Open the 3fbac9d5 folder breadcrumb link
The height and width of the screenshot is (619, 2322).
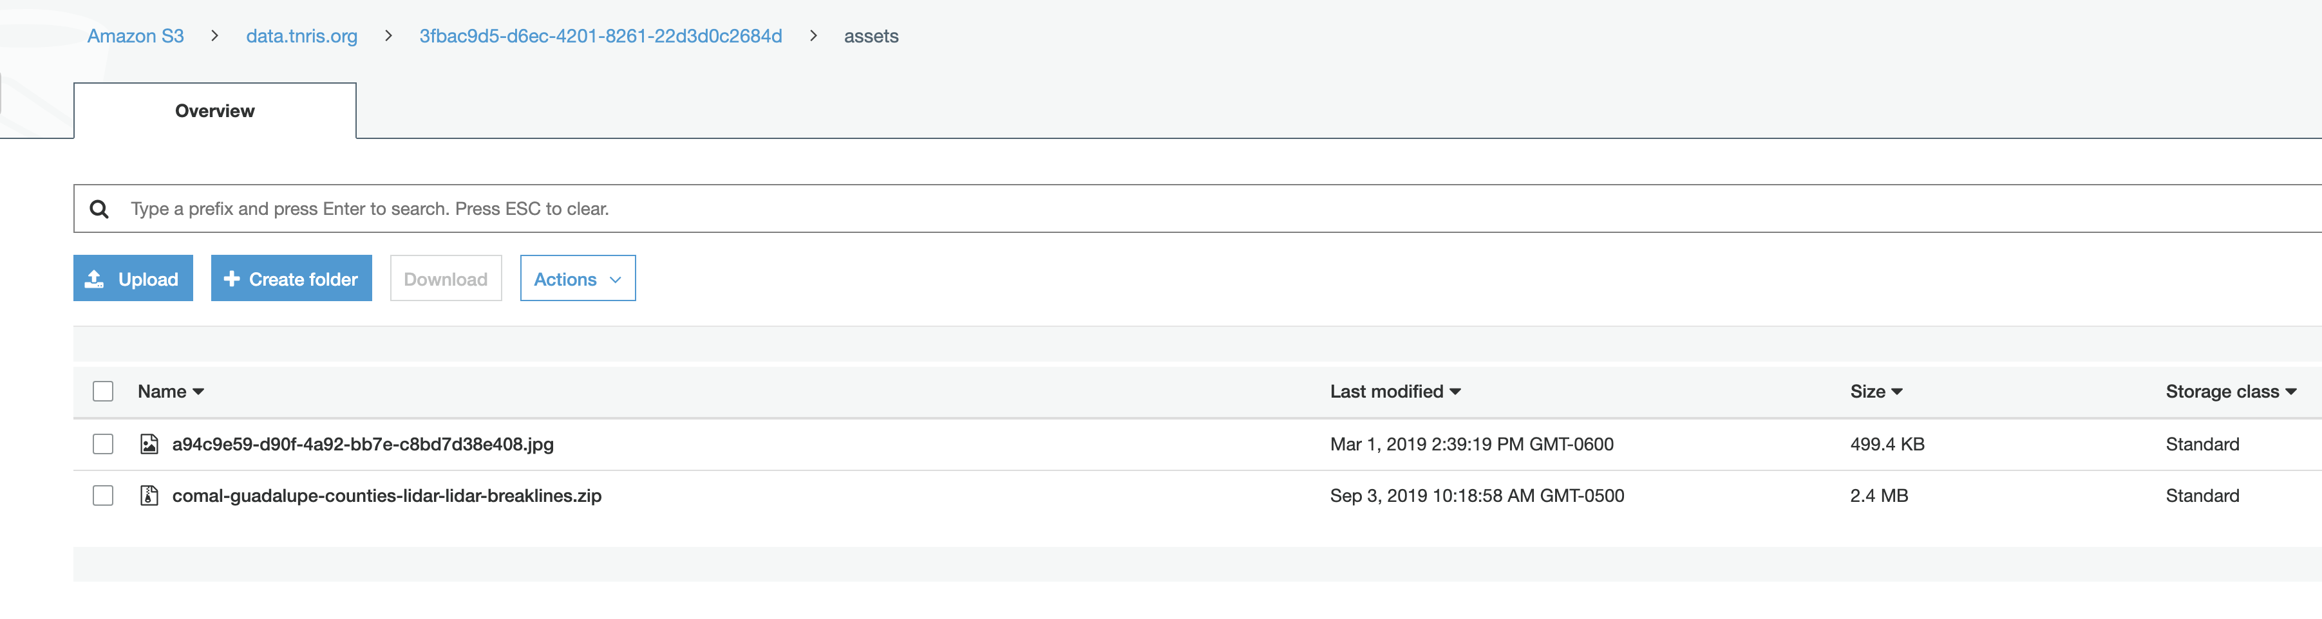point(600,36)
